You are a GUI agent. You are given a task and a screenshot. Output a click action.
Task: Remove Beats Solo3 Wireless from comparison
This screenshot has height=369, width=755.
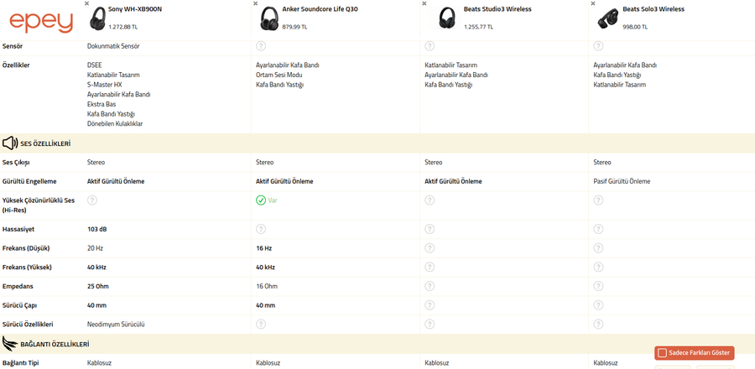click(593, 3)
